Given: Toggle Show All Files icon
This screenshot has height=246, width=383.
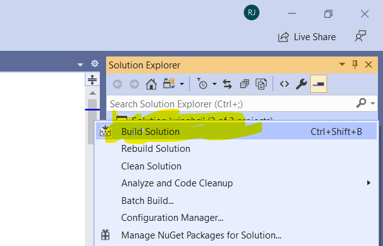Looking at the screenshot, I should (261, 84).
